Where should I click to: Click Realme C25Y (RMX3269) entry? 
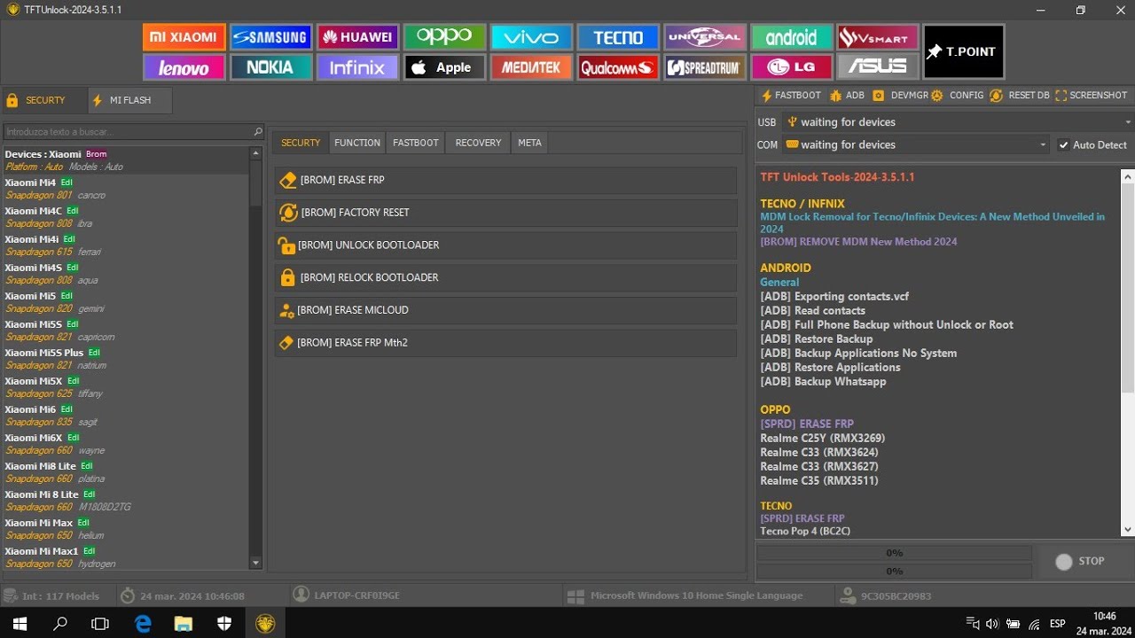[822, 438]
